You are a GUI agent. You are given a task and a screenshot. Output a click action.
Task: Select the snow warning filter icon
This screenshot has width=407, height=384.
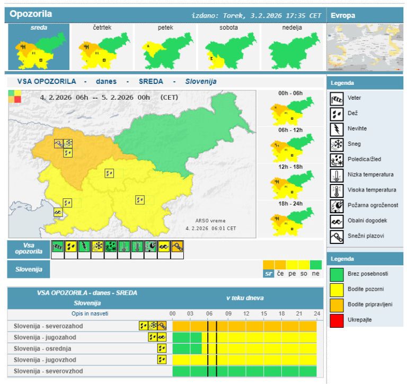pyautogui.click(x=98, y=247)
